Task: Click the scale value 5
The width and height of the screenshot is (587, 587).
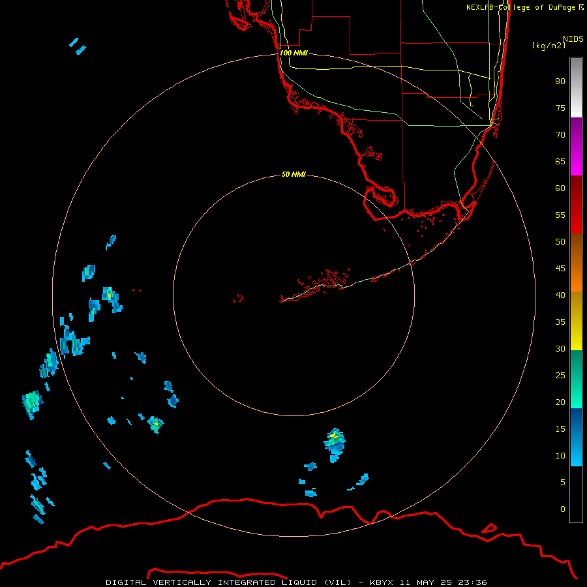Action: (x=563, y=483)
